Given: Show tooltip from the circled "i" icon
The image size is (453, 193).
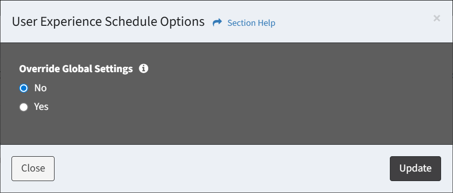Looking at the screenshot, I should [144, 69].
